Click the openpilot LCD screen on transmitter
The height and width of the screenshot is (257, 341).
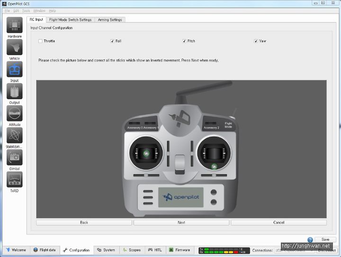[181, 197]
